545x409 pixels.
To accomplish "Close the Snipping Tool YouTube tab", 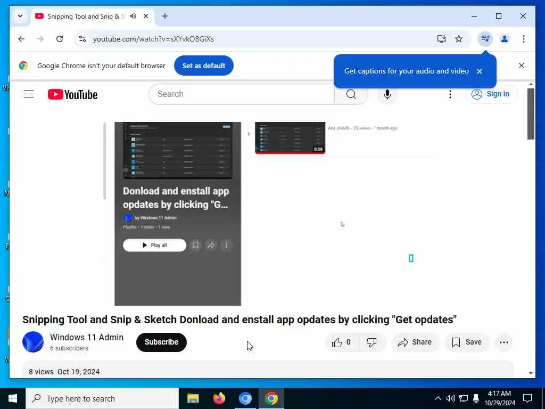I will [146, 16].
